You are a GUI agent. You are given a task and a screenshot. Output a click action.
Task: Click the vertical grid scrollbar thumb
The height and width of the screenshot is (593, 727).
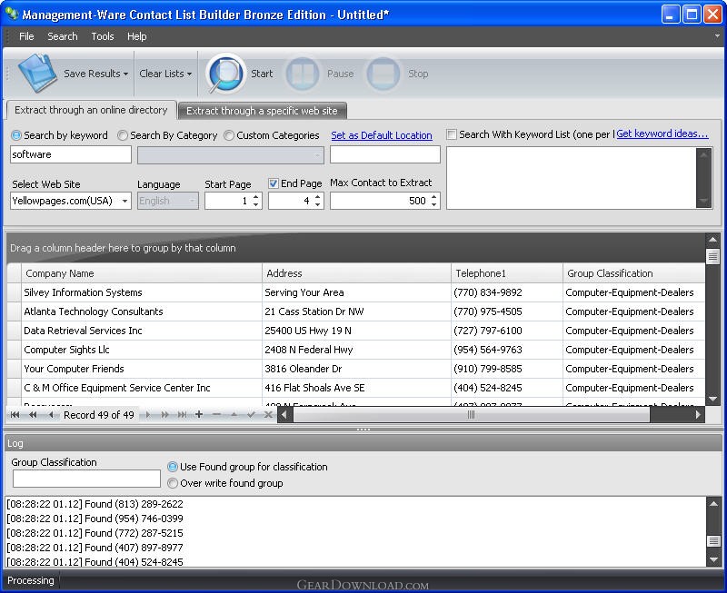point(712,256)
